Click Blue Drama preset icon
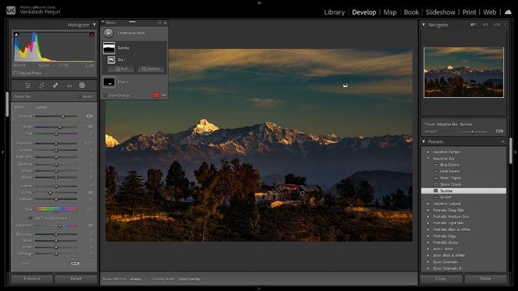 click(x=435, y=165)
